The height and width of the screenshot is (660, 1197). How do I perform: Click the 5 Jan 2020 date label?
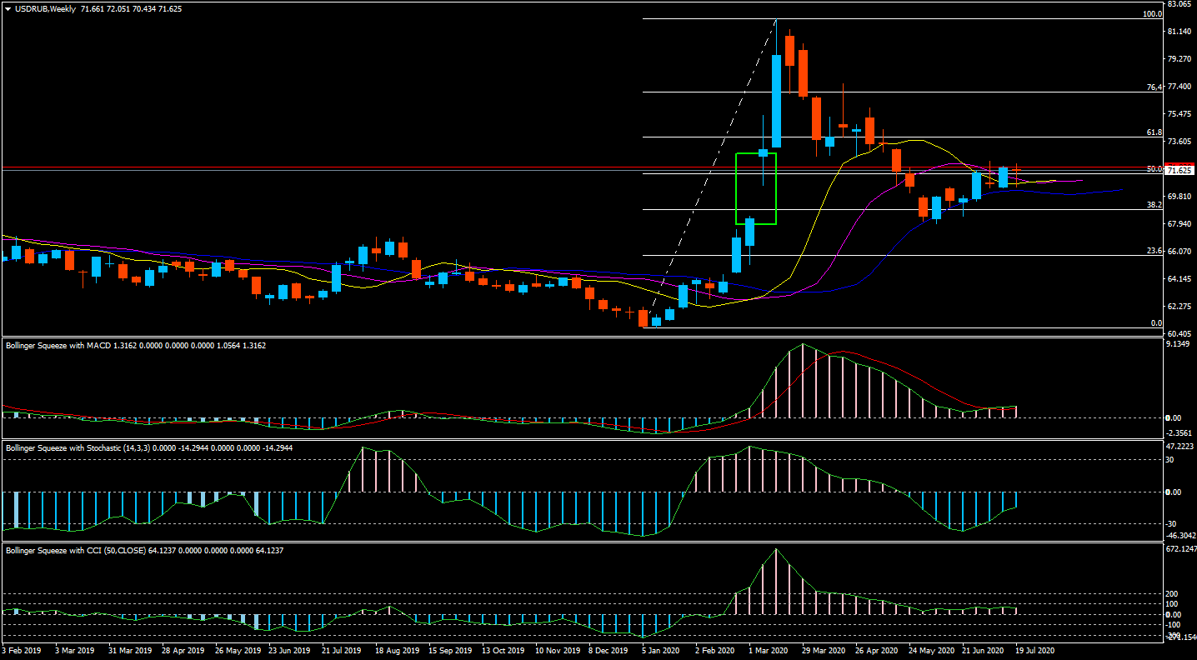[661, 649]
